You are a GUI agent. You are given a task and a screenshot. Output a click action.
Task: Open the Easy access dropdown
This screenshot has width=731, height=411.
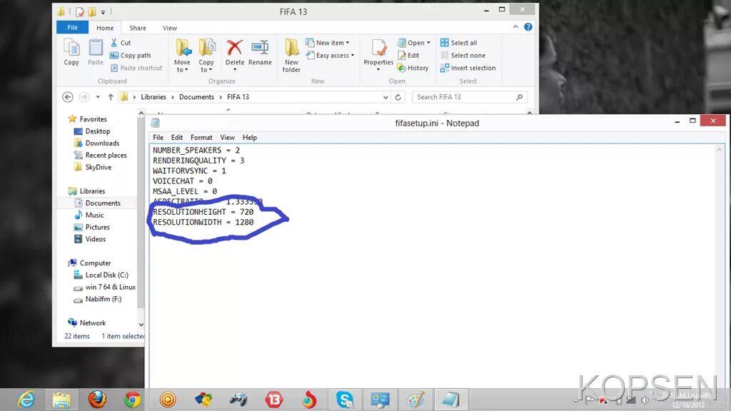[x=330, y=55]
